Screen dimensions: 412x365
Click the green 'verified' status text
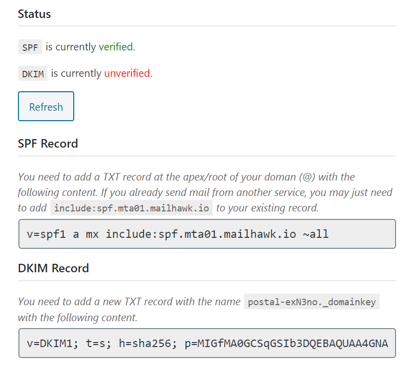click(116, 47)
